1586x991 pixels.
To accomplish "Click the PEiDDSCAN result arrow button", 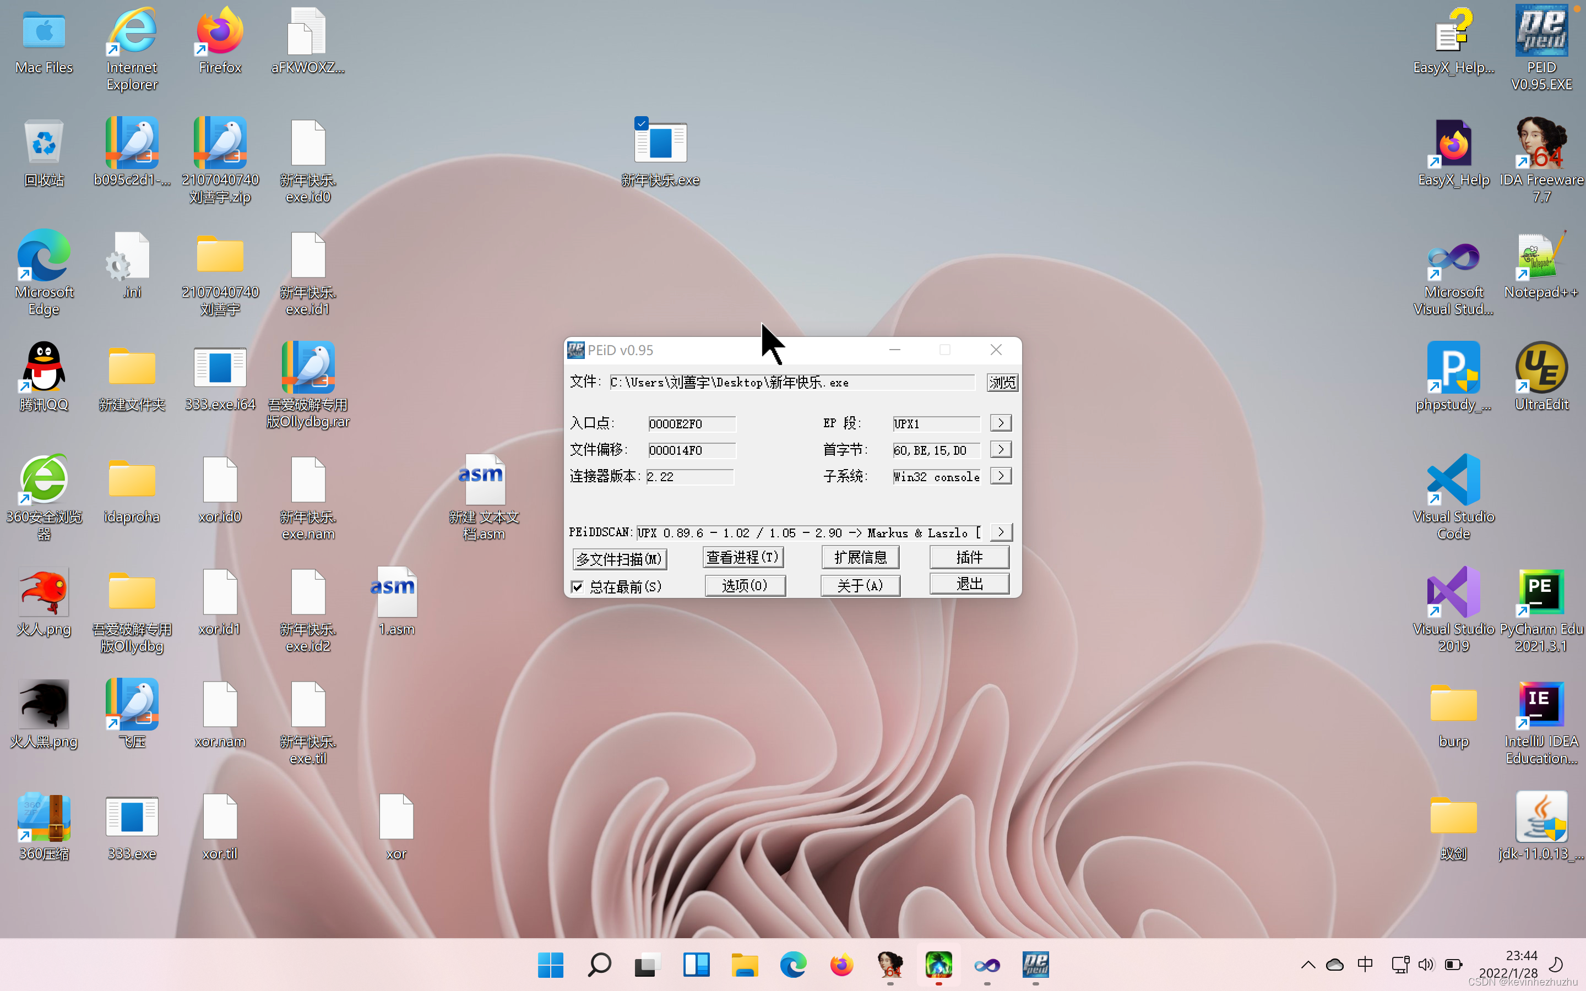I will (1001, 532).
